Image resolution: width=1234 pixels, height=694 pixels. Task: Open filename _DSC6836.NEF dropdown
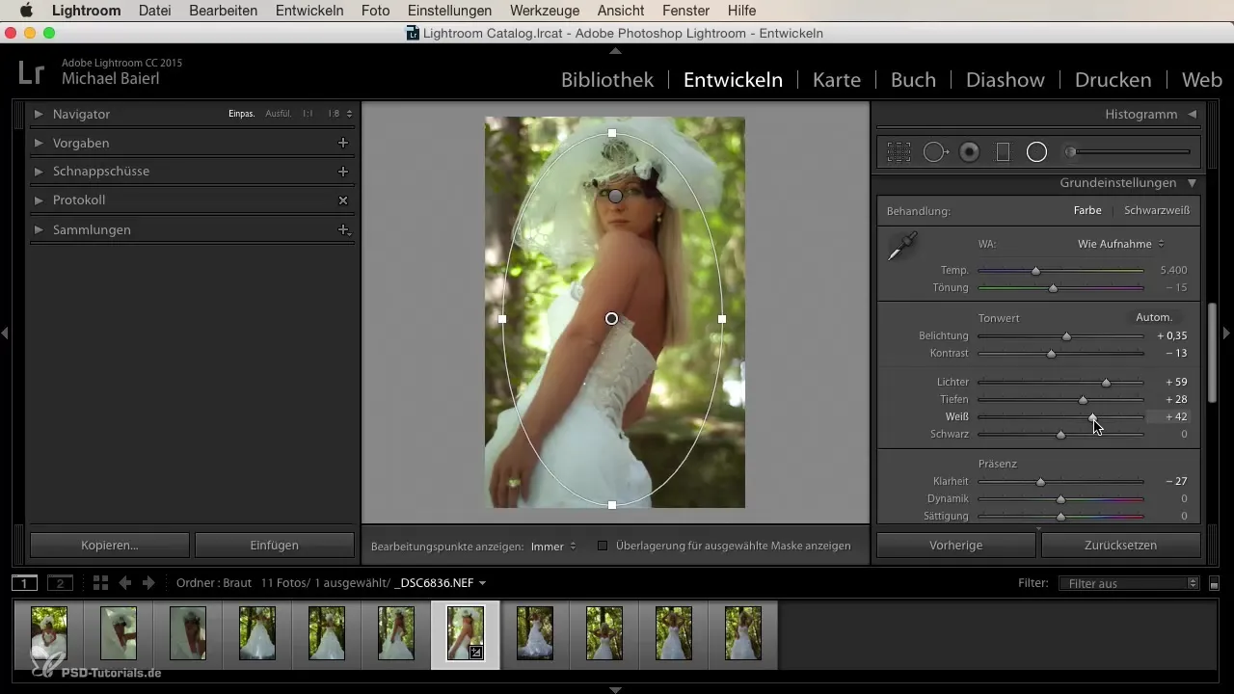(441, 582)
